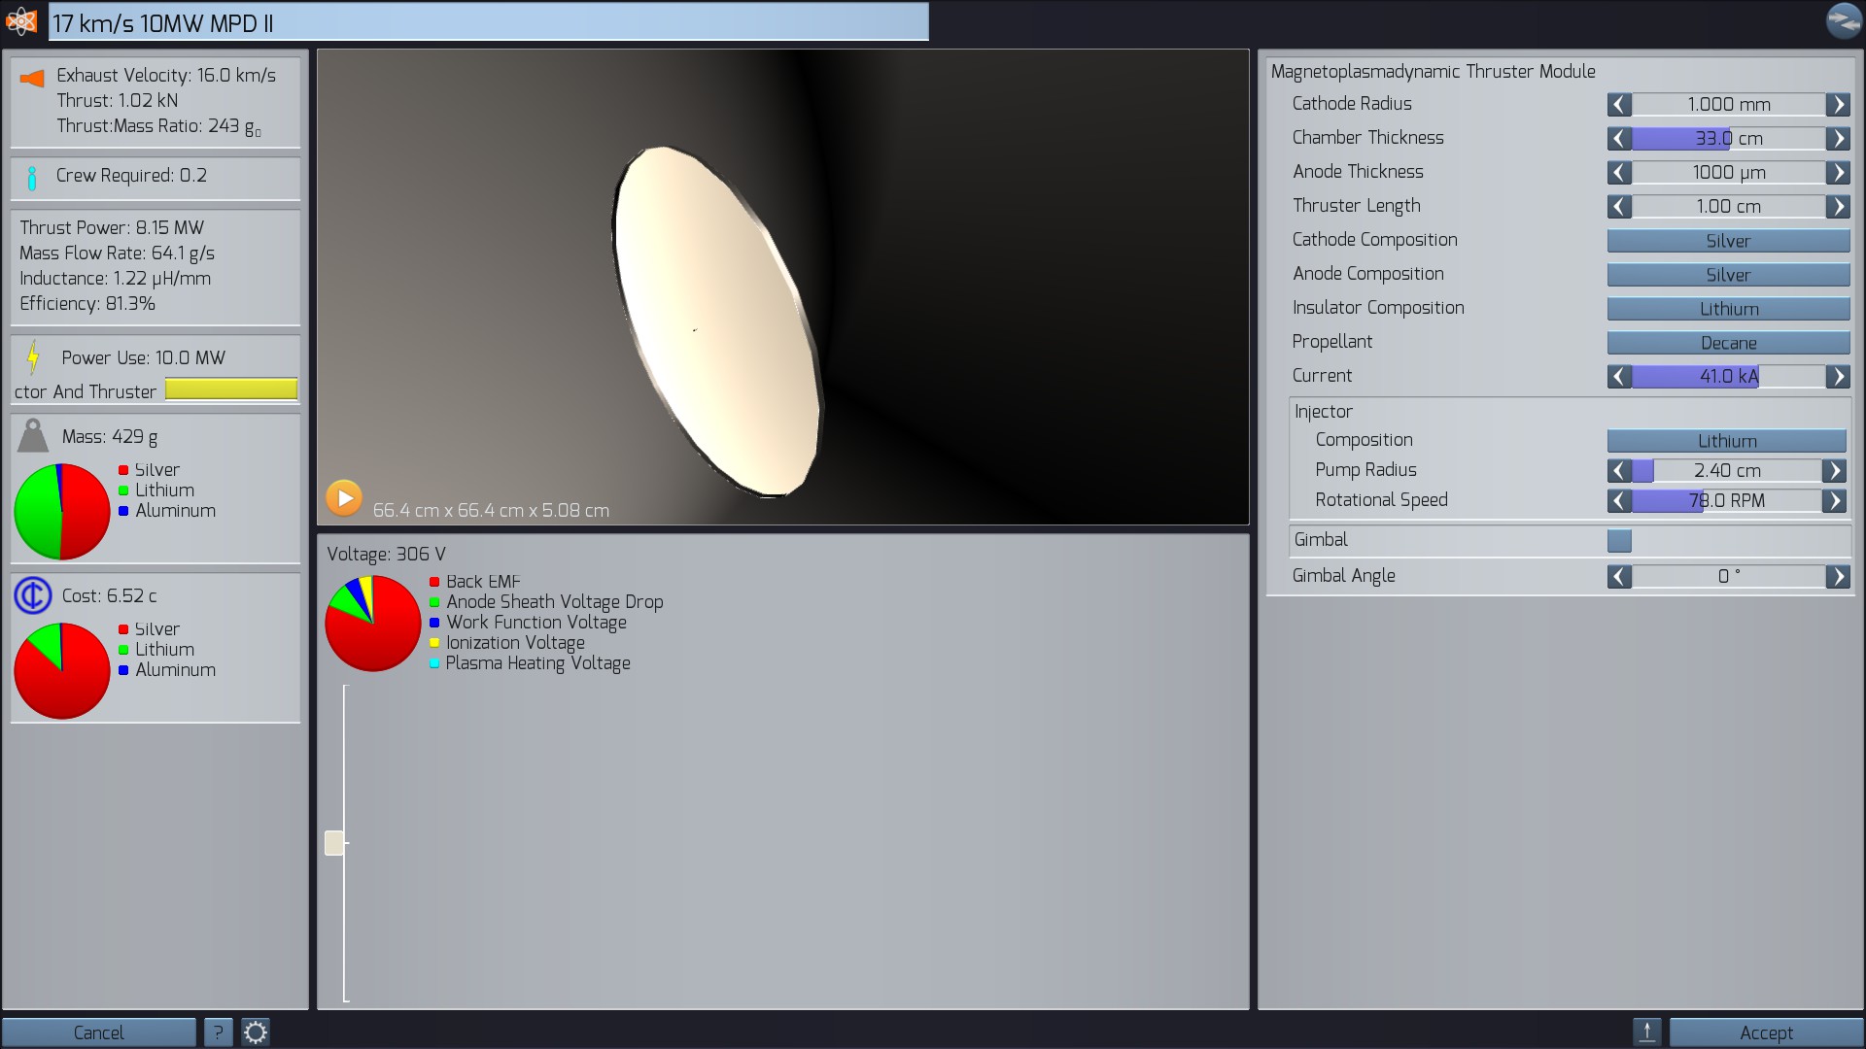Click the mass composition pie chart

62,511
